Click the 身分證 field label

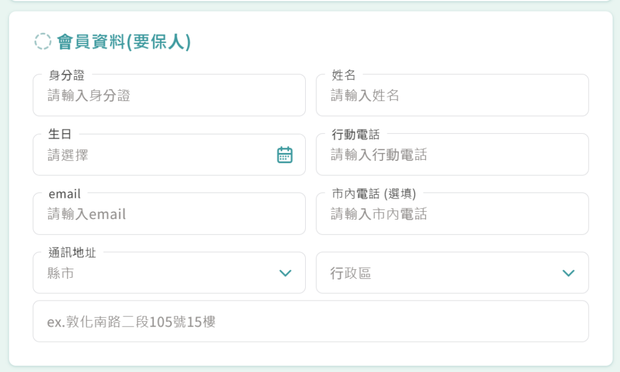click(x=67, y=76)
